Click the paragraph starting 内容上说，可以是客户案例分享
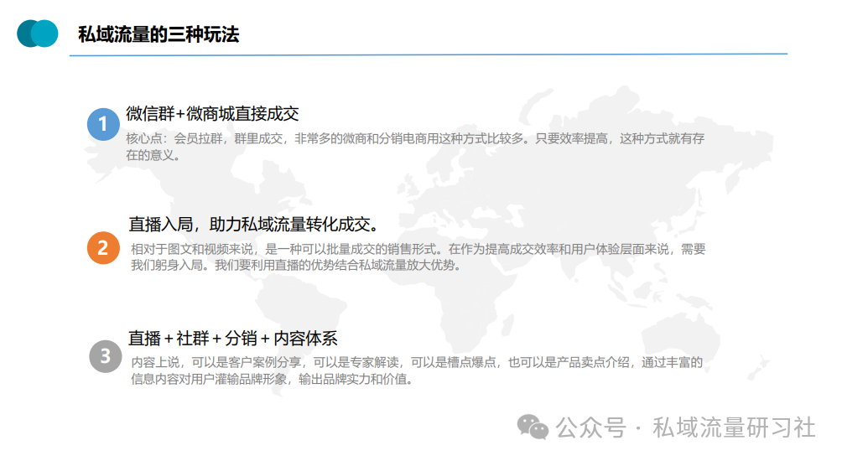 click(x=417, y=370)
